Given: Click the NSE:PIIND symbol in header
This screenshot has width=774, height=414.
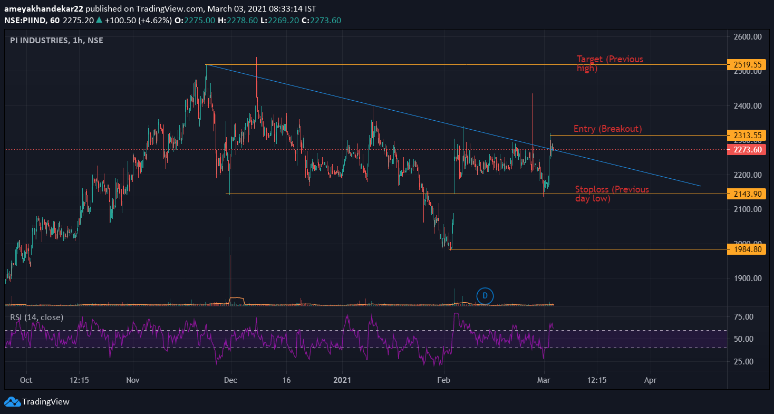Looking at the screenshot, I should click(x=25, y=20).
